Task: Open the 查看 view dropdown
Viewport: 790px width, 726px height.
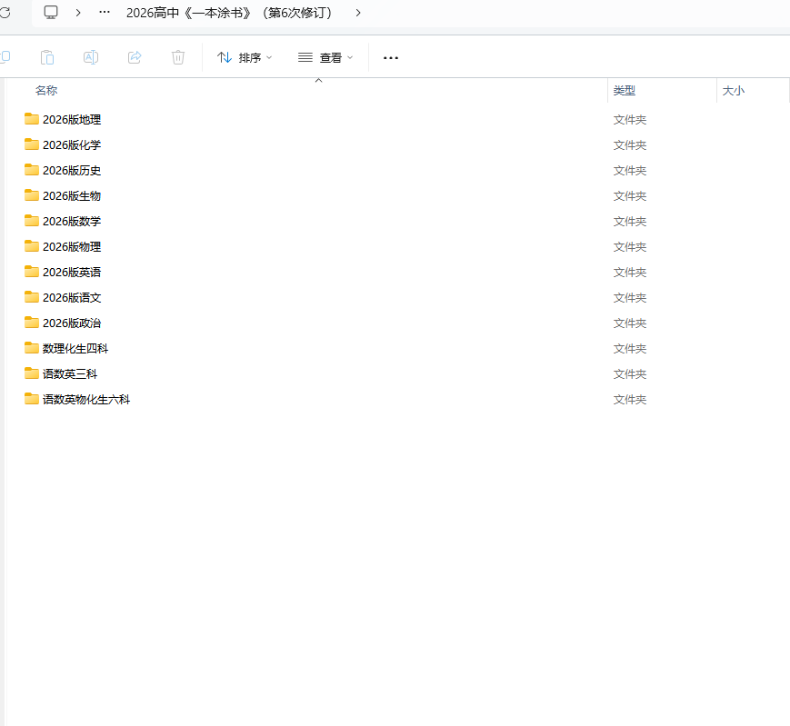Action: [325, 57]
